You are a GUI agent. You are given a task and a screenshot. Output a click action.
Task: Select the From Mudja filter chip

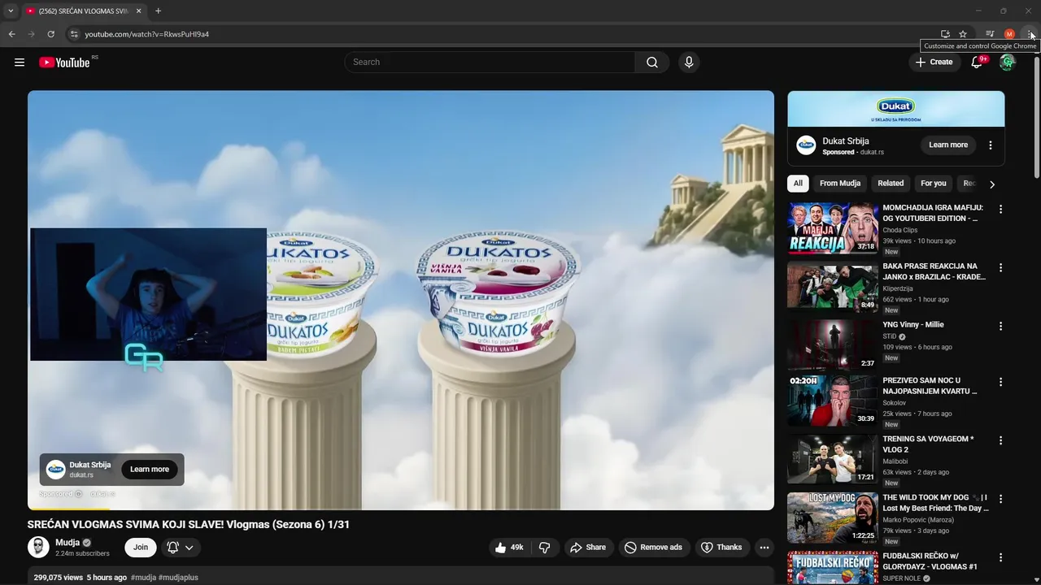840,184
